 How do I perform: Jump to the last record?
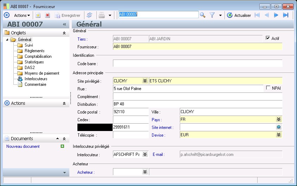[286, 15]
